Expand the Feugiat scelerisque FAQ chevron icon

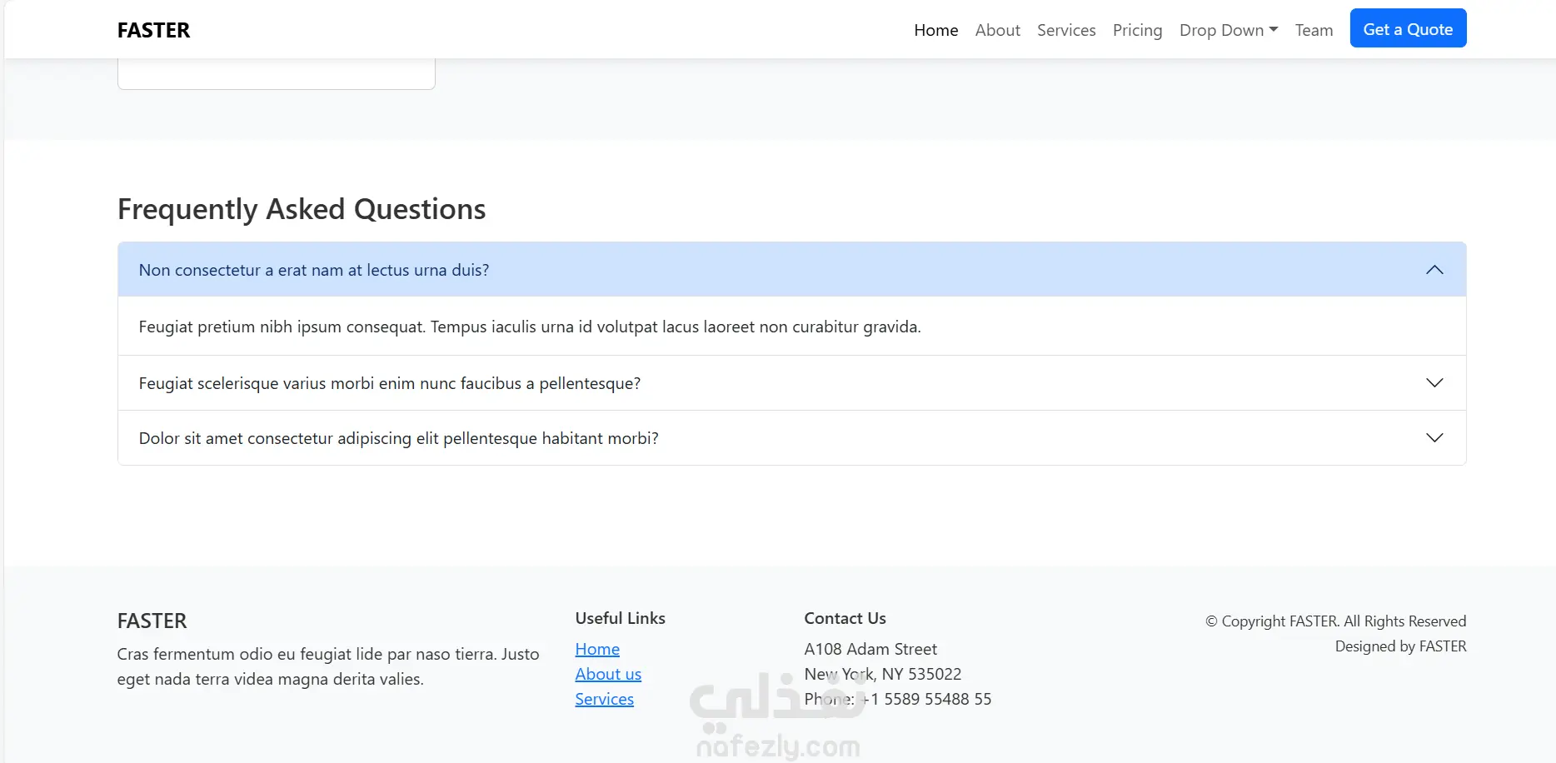[1434, 383]
